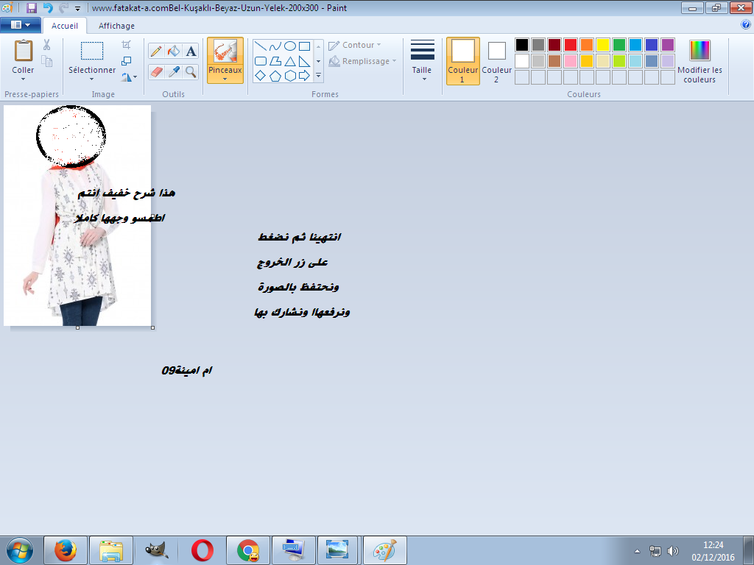
Task: Pick the yellow color swatch
Action: (602, 45)
